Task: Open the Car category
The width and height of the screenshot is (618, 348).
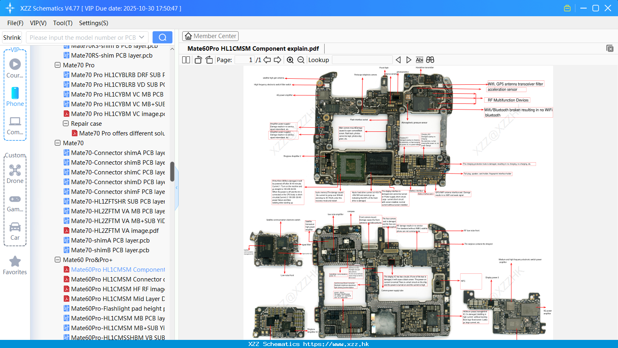Action: (x=15, y=231)
